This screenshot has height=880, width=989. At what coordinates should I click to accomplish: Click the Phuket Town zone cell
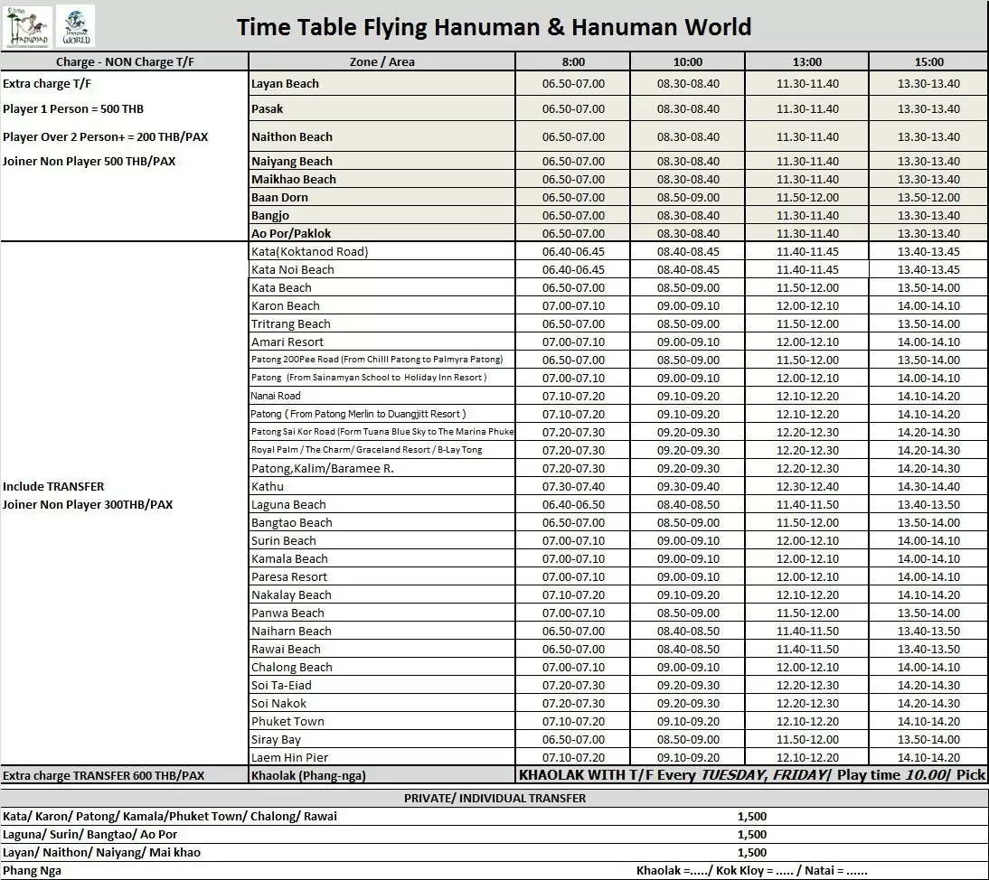pos(287,721)
